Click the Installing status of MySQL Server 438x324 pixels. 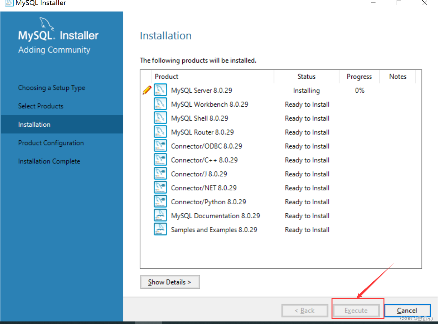[306, 90]
